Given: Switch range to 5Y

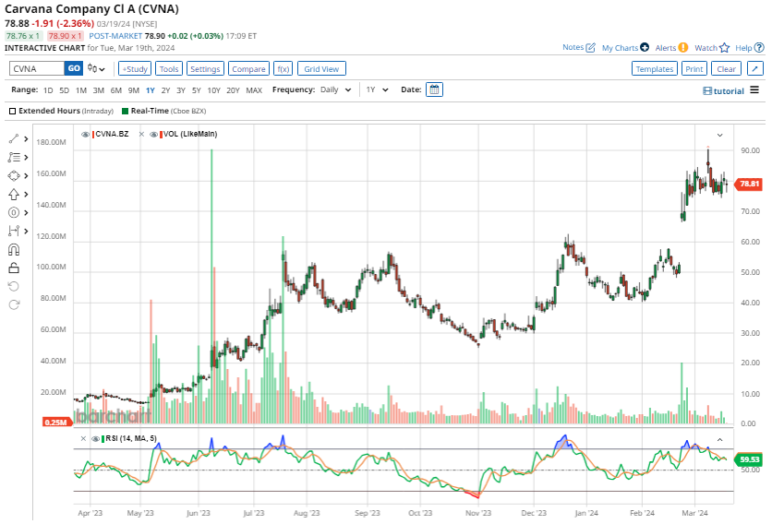Looking at the screenshot, I should [x=196, y=90].
